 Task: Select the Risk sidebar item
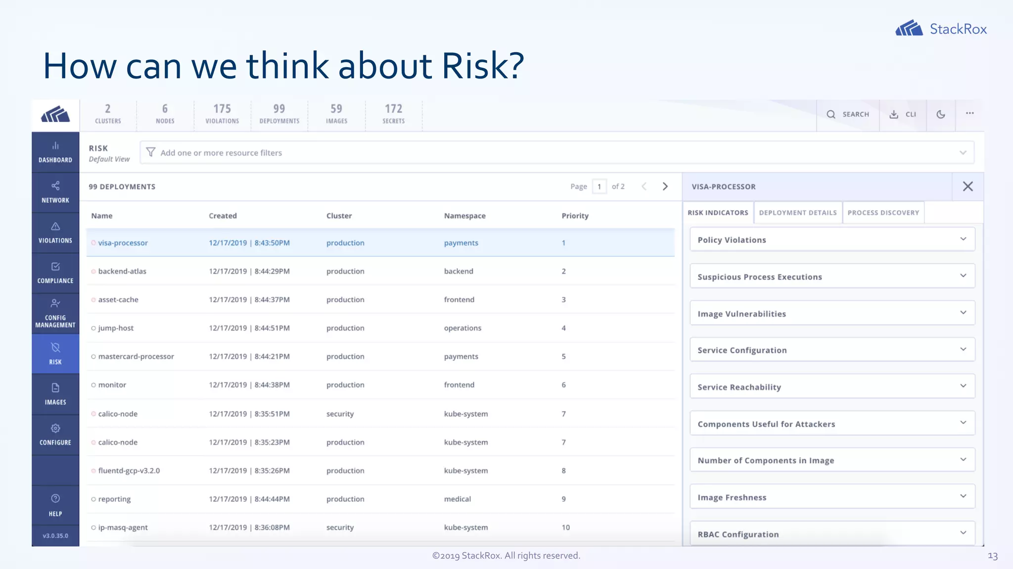click(55, 354)
